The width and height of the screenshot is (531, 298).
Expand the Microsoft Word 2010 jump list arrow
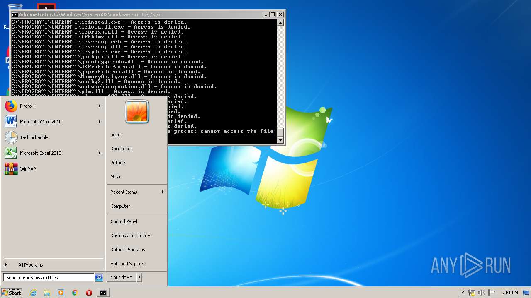(100, 122)
